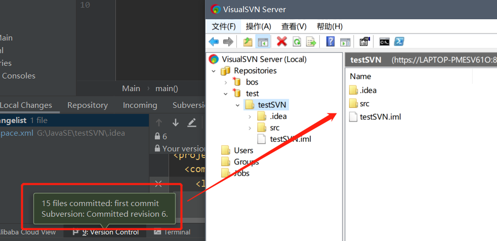Click the gray forward arrow in VisualSVN toolbar

[228, 42]
